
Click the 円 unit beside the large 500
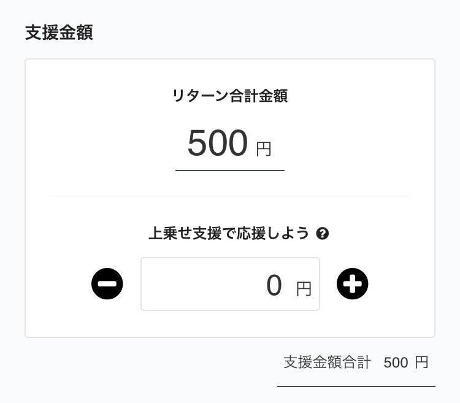pos(264,148)
